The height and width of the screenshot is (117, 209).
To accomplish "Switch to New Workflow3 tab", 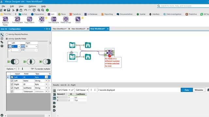I will [x=78, y=29].
